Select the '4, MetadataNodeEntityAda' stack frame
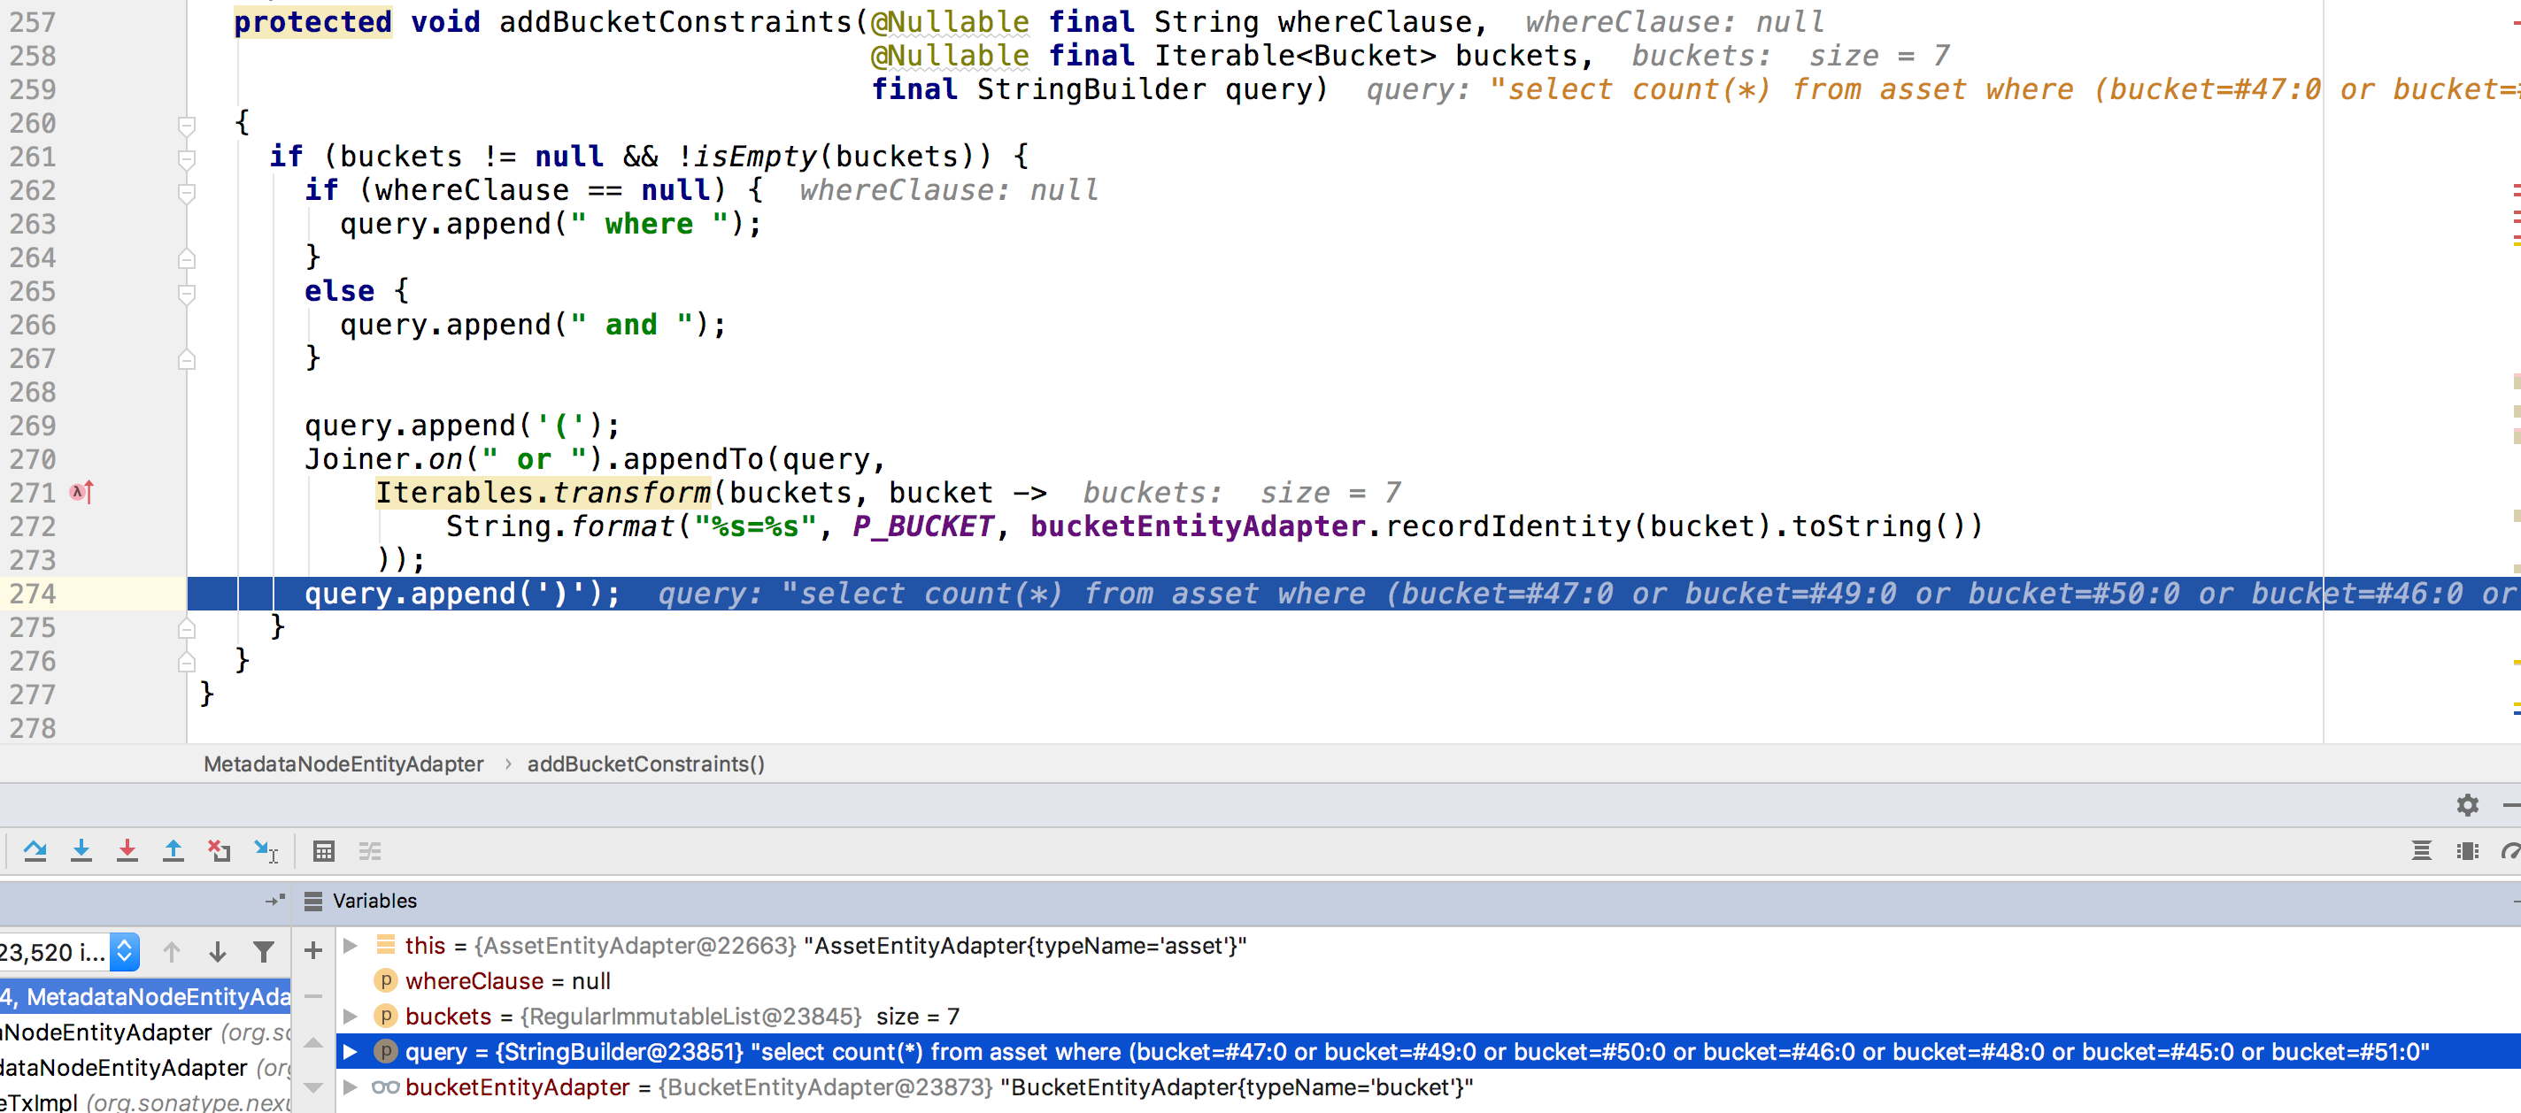This screenshot has width=2521, height=1113. 145,996
